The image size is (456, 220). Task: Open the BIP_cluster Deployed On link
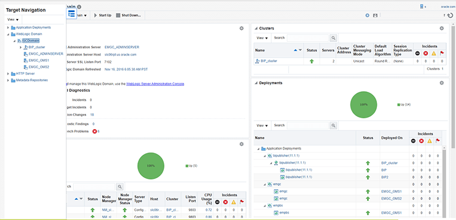click(x=389, y=163)
